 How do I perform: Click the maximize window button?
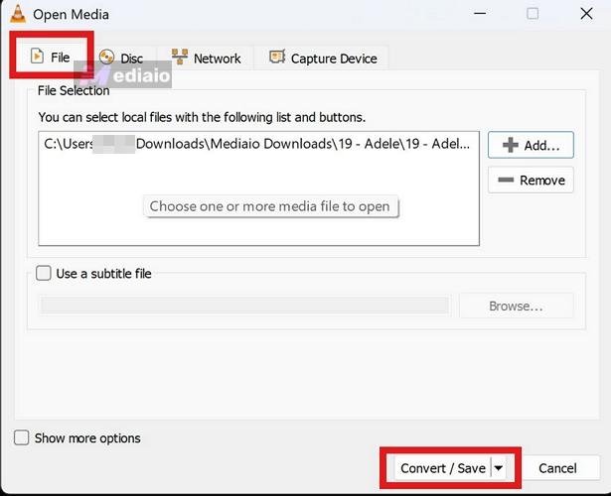[533, 14]
